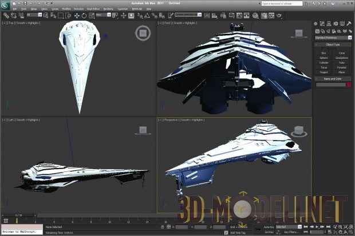Open the Create command panel tab
The width and height of the screenshot is (355, 236).
(317, 23)
